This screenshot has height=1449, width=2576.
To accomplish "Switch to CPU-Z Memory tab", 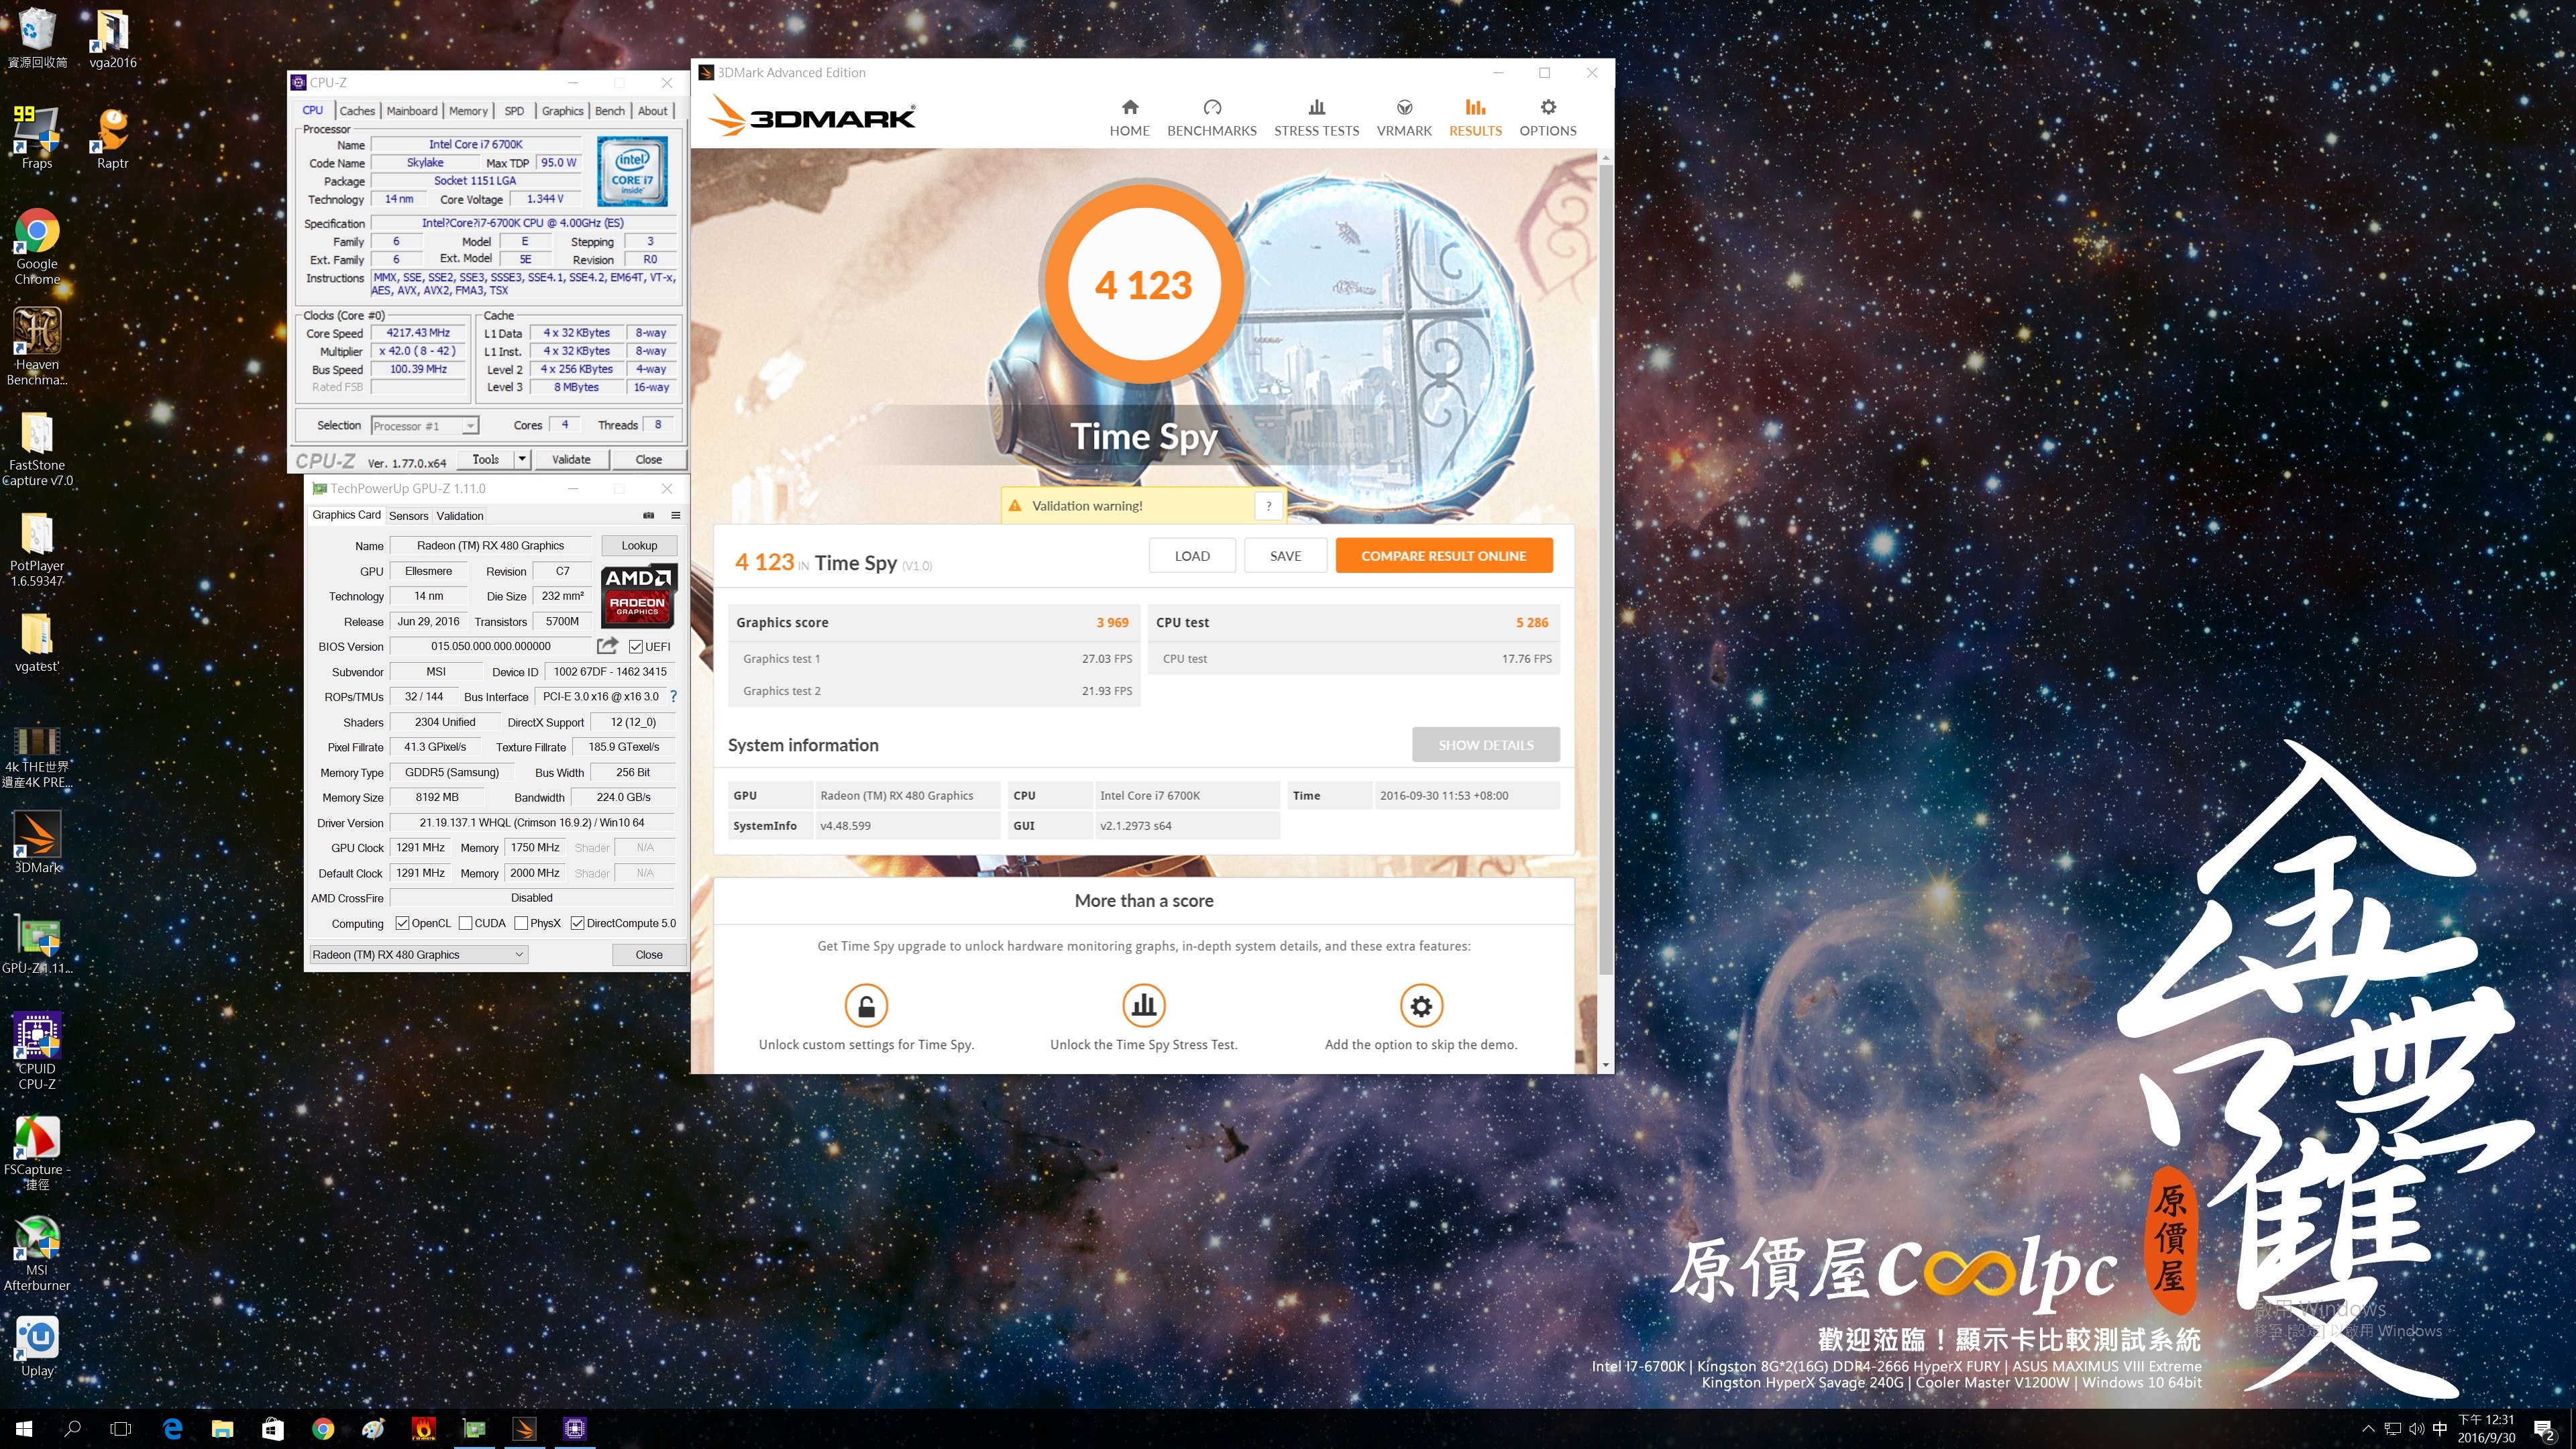I will 468,111.
